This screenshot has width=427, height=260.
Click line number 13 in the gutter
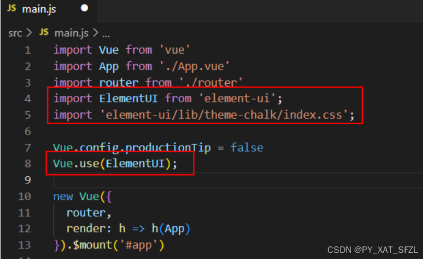[x=25, y=245]
